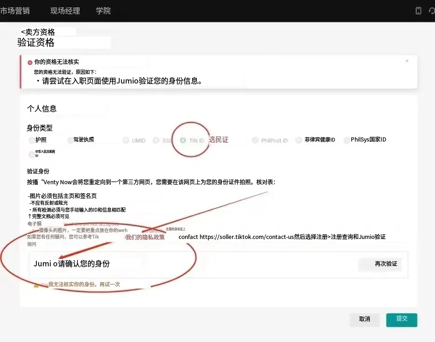Image resolution: width=435 pixels, height=342 pixels.
Task: Choose PhilPost ID as identity type
Action: pyautogui.click(x=255, y=141)
